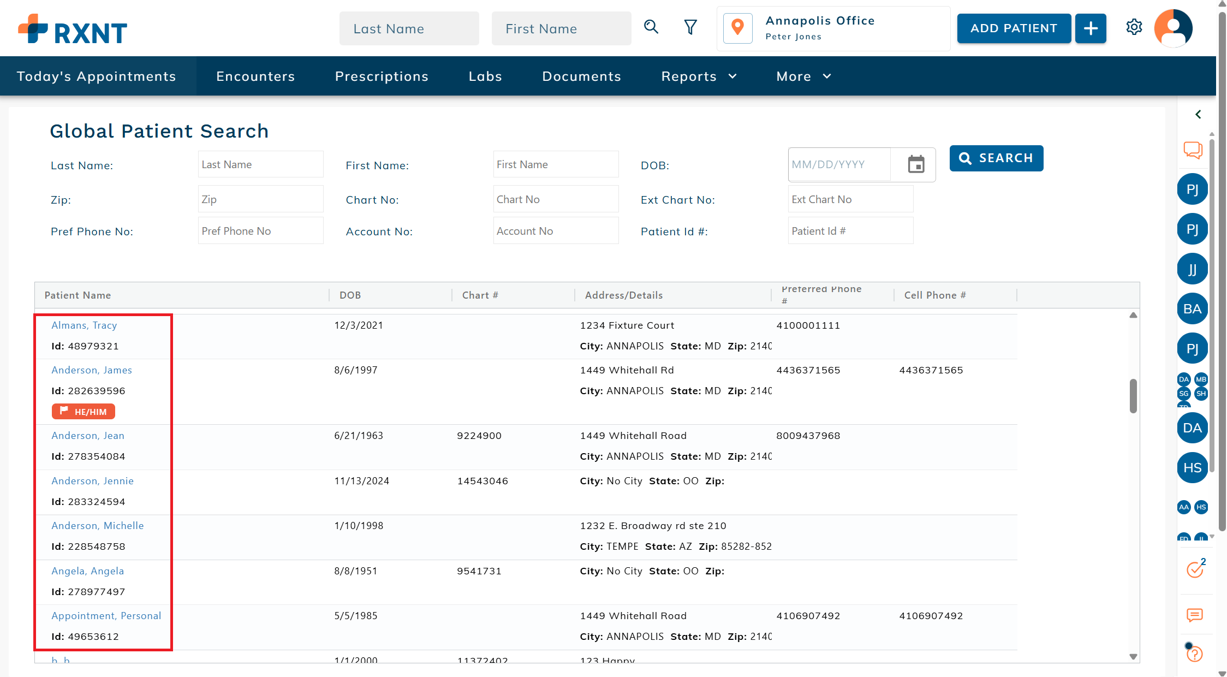Open the Prescriptions tab
The height and width of the screenshot is (677, 1227).
tap(382, 76)
